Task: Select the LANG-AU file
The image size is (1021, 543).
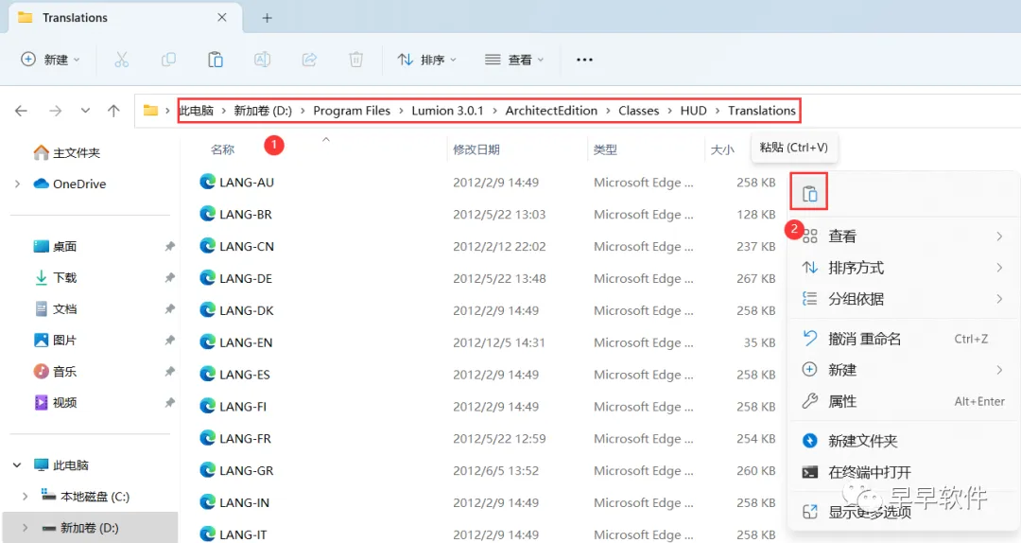Action: (x=237, y=182)
